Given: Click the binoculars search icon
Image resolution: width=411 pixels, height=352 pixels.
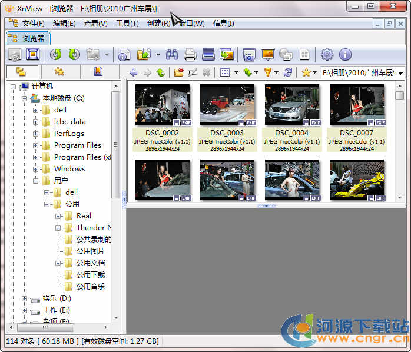Looking at the screenshot, I should (x=172, y=55).
